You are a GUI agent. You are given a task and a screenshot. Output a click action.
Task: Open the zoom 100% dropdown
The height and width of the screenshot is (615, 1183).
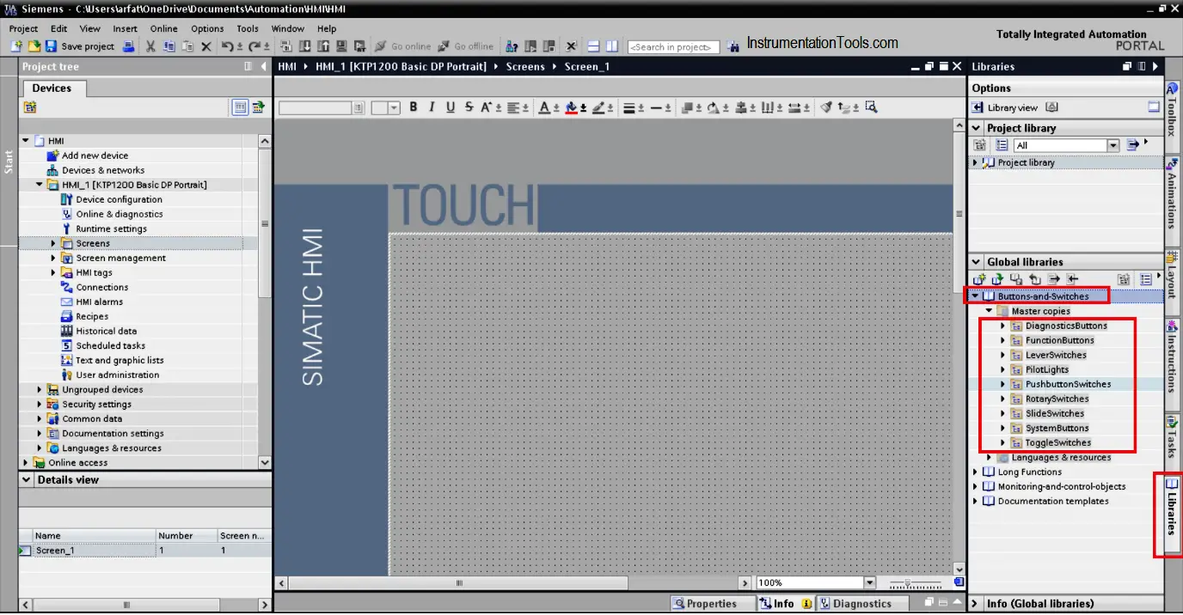868,583
